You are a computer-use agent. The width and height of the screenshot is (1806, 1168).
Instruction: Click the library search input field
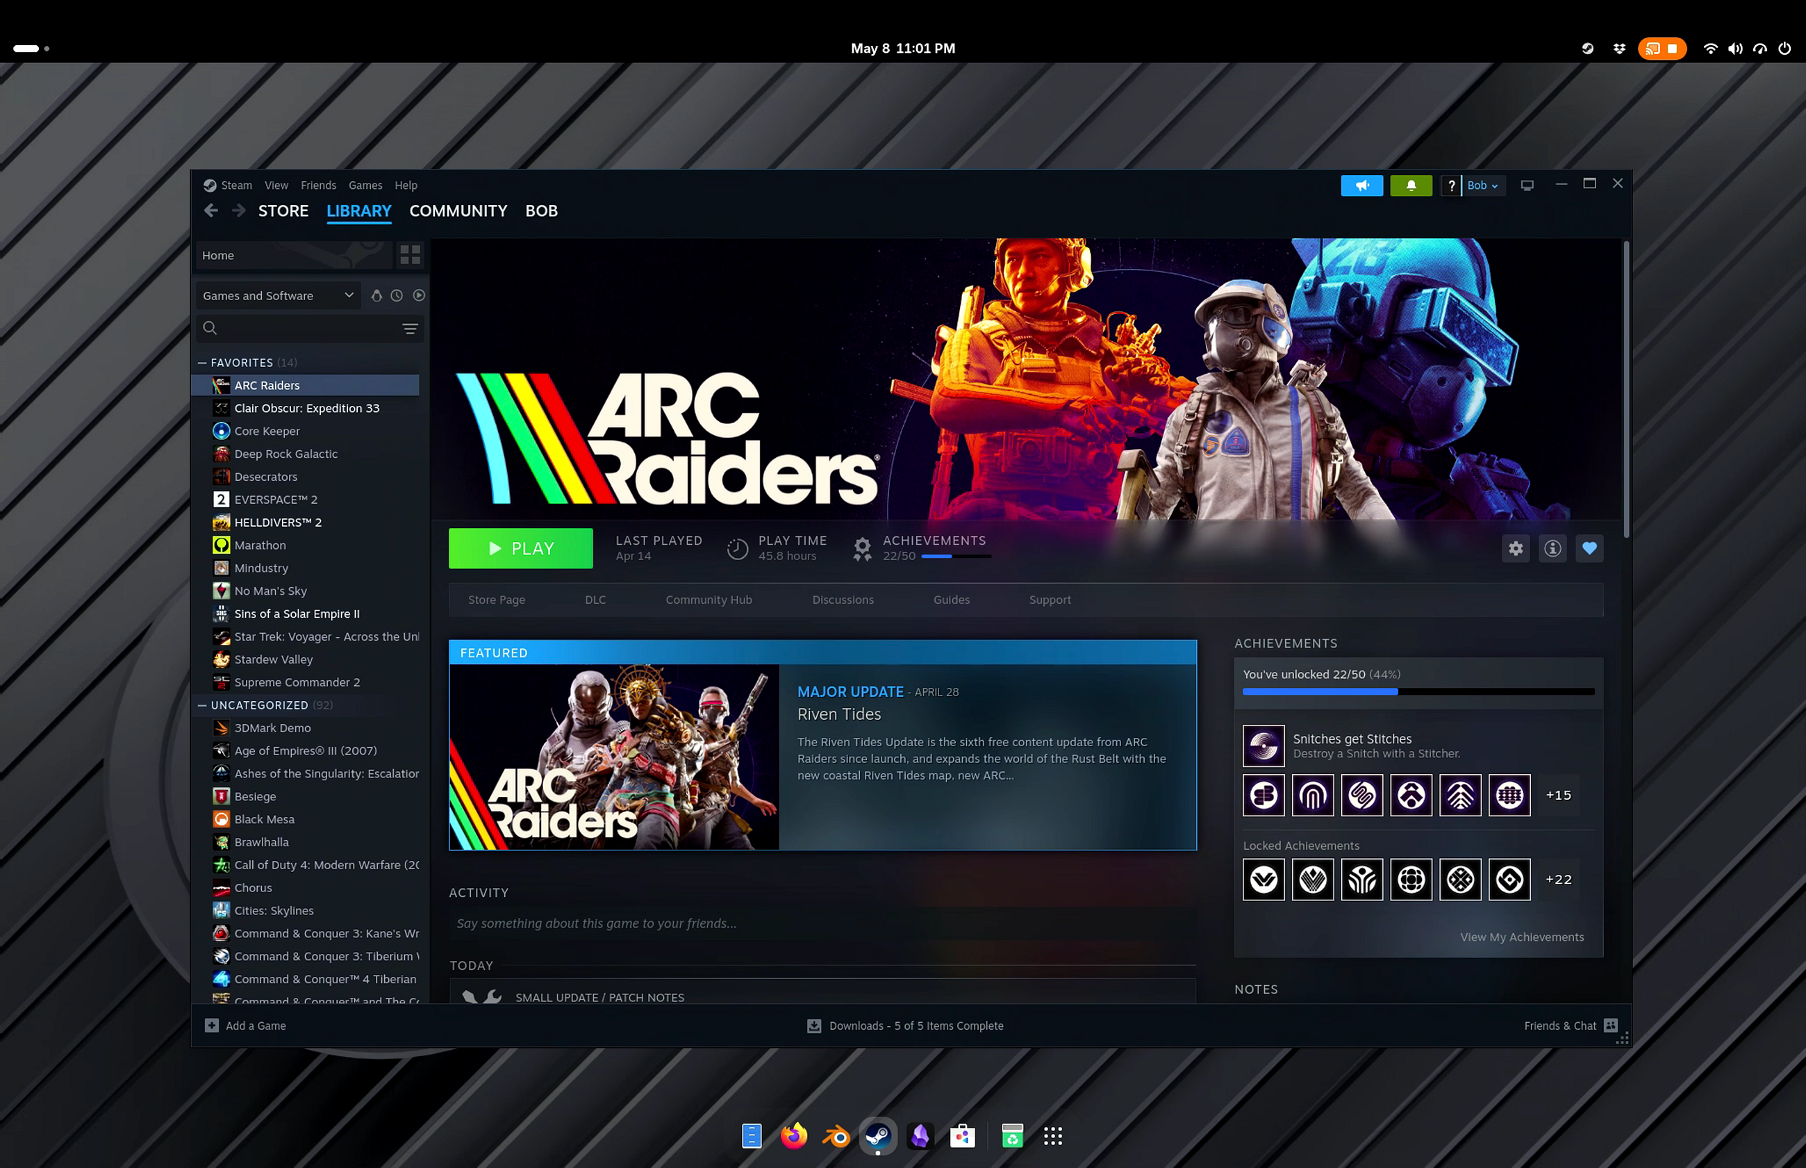(309, 329)
